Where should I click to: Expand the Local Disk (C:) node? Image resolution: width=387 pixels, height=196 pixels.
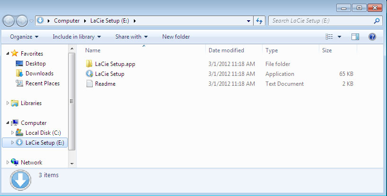coord(13,133)
